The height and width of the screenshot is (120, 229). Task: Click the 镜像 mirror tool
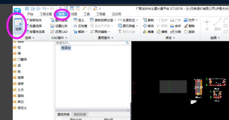coord(148,32)
